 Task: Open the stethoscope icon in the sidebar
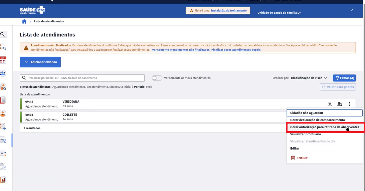click(3, 140)
